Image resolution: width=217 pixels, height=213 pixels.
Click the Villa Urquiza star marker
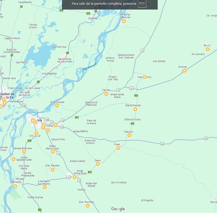57,105
